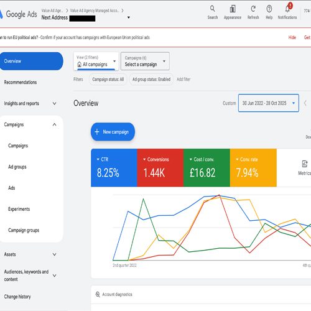Image resolution: width=311 pixels, height=311 pixels.
Task: Open Campaigns sub-item in sidebar
Action: [x=18, y=146]
